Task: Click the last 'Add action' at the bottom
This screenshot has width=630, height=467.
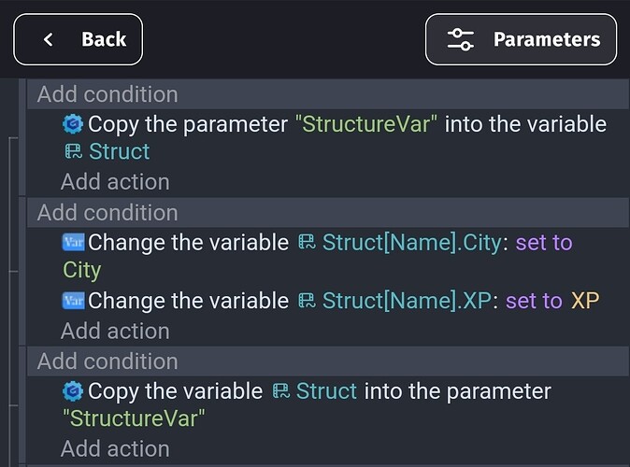Action: 115,448
